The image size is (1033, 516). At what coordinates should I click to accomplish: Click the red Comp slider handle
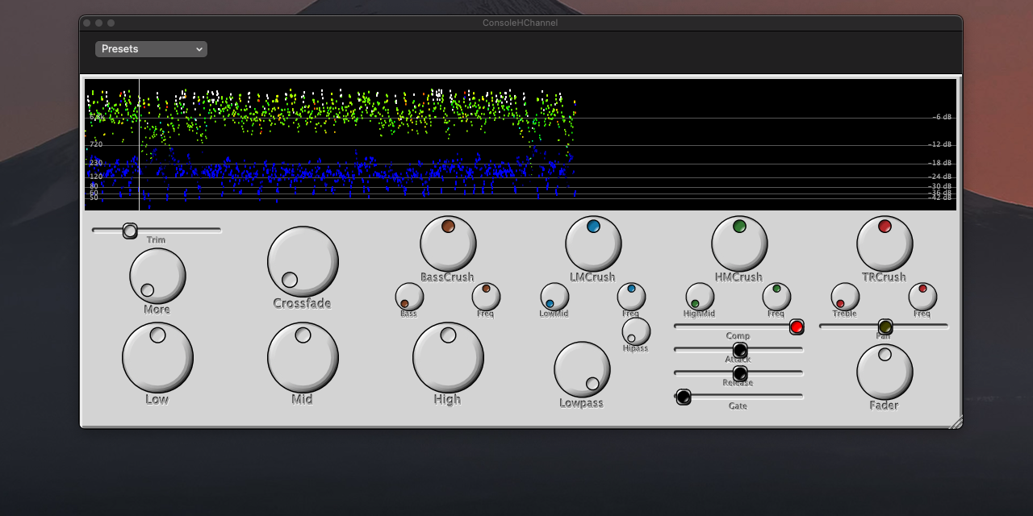click(x=797, y=327)
